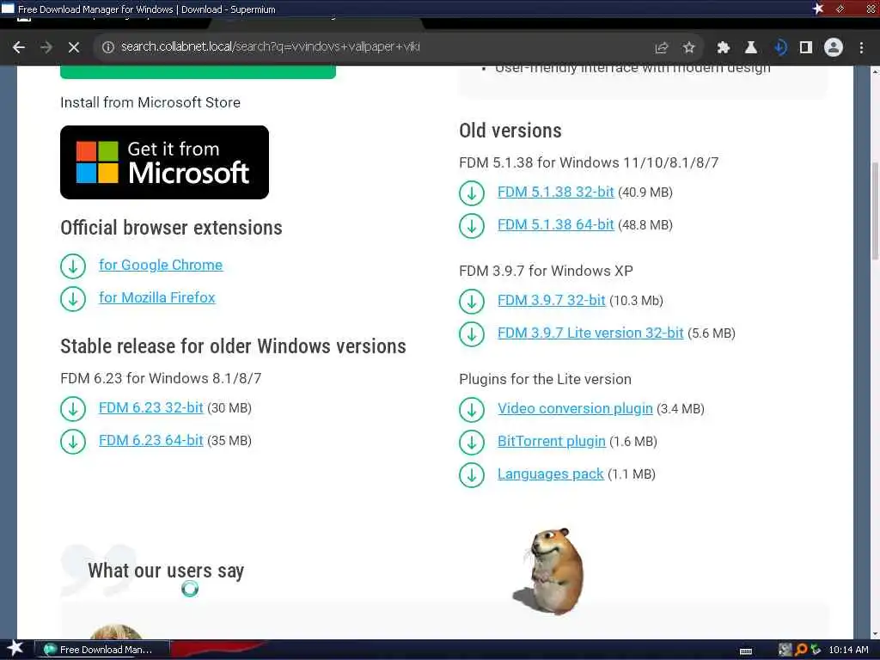880x660 pixels.
Task: Click the What our users say heading
Action: point(166,571)
